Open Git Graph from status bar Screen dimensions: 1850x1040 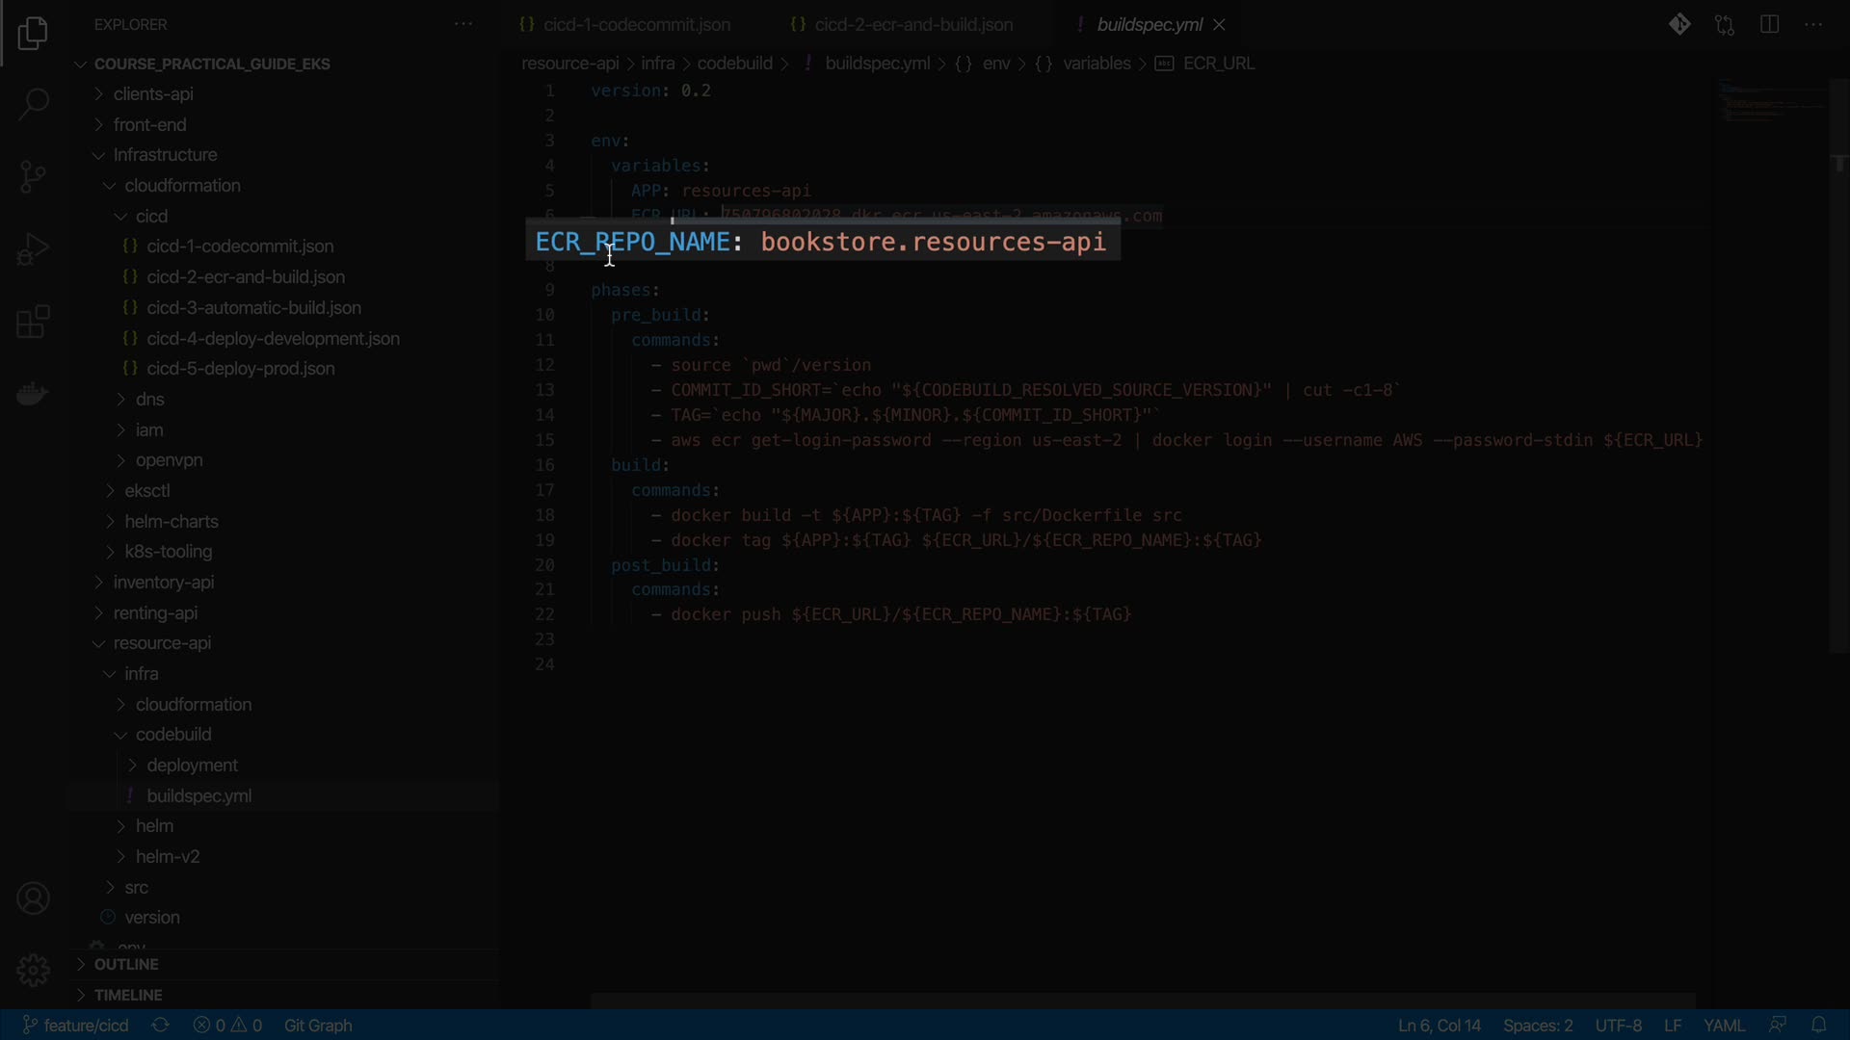(x=318, y=1026)
